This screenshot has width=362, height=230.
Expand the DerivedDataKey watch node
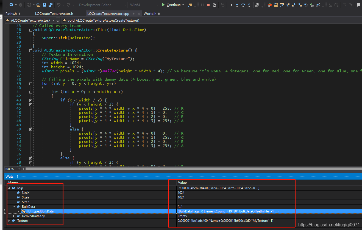14,216
